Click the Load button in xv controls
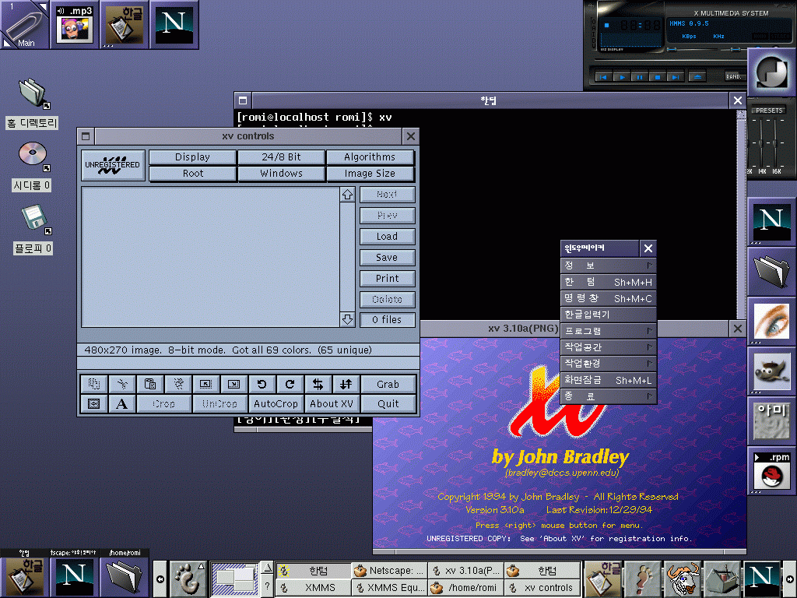 click(387, 237)
